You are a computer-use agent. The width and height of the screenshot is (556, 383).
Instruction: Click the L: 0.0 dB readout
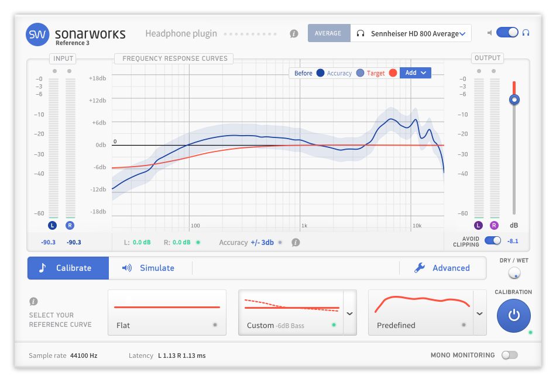tap(137, 242)
